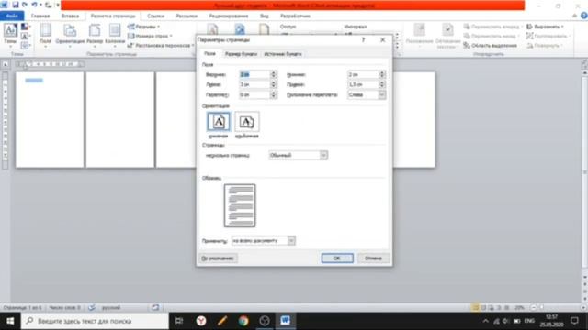This screenshot has height=330, width=588.
Task: Switch to the Источник бумаги tab
Action: click(283, 54)
